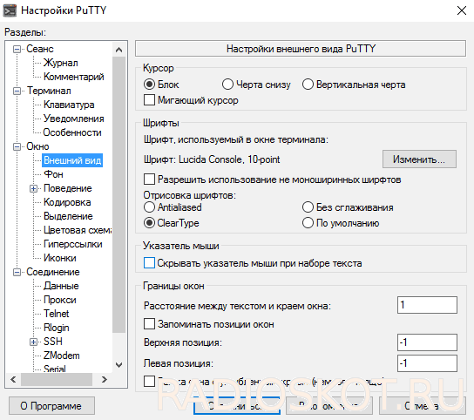Expand the Поведение tree node

(34, 189)
